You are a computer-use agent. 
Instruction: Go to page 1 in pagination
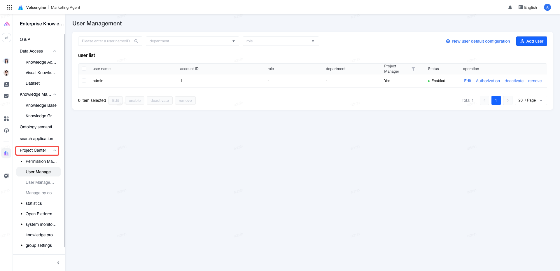pyautogui.click(x=496, y=100)
